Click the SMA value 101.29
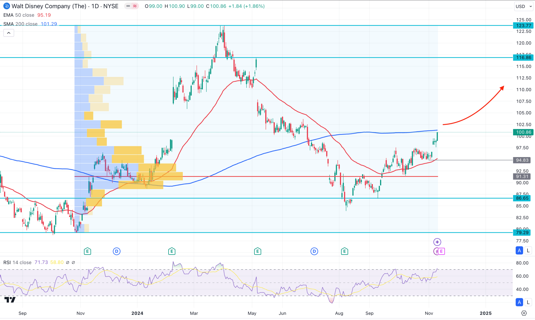 (49, 24)
